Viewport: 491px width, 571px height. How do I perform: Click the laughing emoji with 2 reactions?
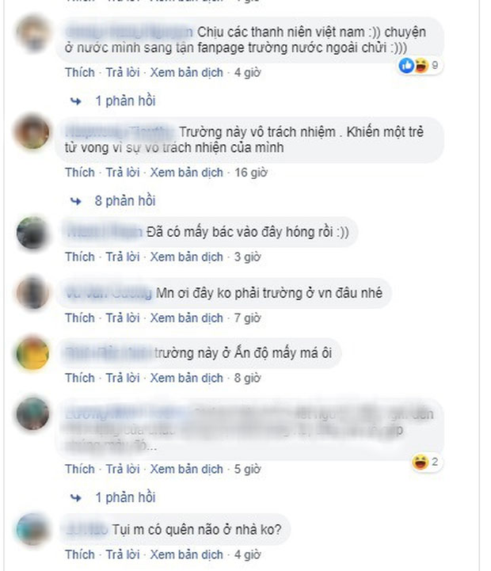coord(421,463)
